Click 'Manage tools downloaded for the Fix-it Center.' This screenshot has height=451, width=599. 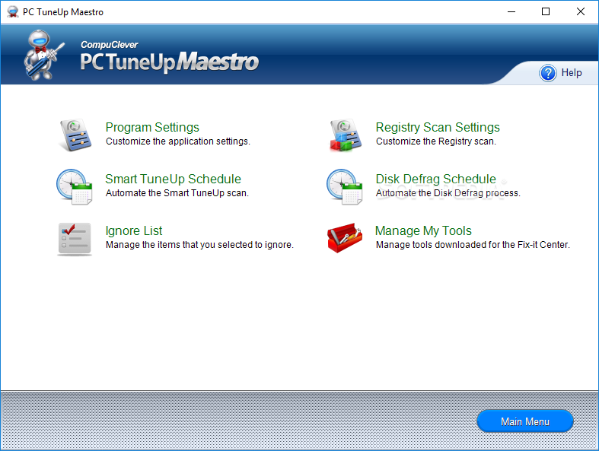pyautogui.click(x=473, y=245)
